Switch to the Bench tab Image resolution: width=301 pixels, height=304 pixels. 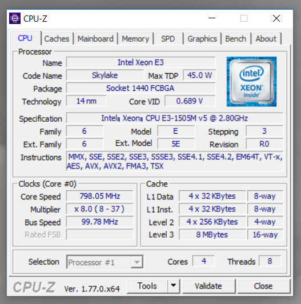[x=236, y=39]
